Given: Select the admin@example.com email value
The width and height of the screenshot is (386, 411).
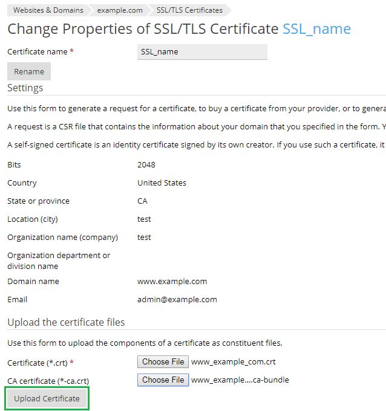Looking at the screenshot, I should [x=177, y=300].
